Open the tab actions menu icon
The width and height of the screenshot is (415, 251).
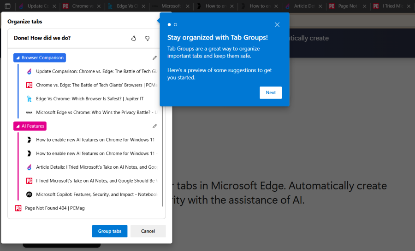pos(8,6)
